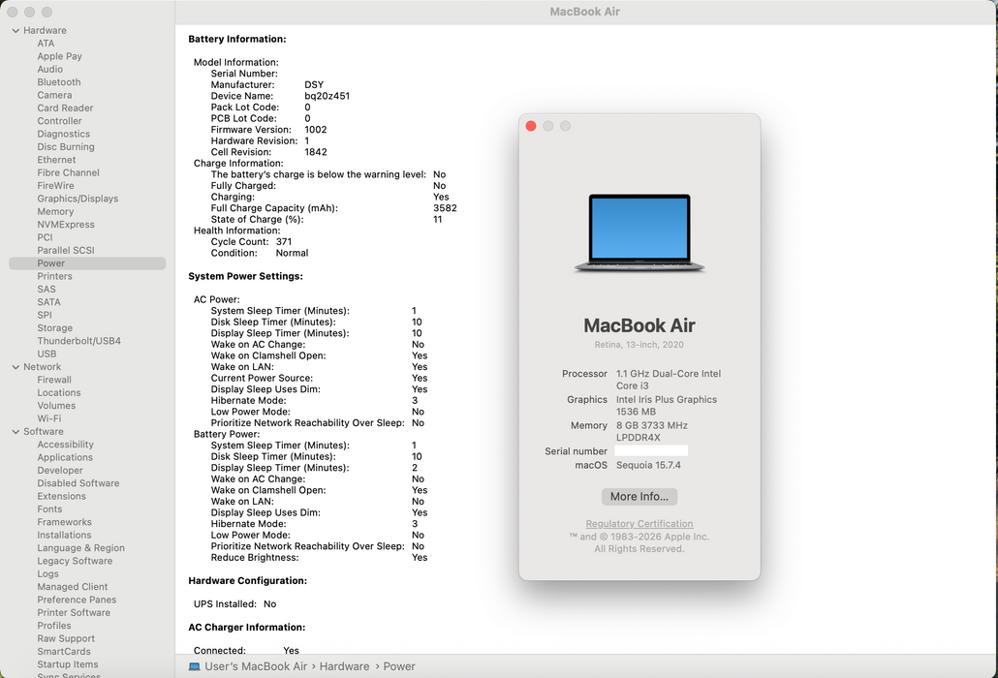Viewport: 998px width, 678px height.
Task: Collapse the Hardware section chevron
Action: click(x=16, y=31)
